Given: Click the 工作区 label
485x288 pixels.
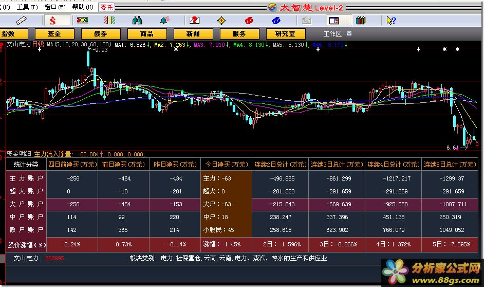Looking at the screenshot, I should pos(332,34).
